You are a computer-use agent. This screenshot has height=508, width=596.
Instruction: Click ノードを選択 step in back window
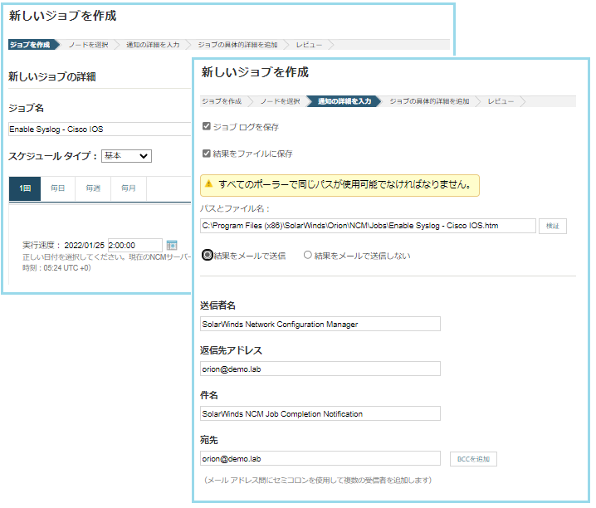click(x=89, y=45)
